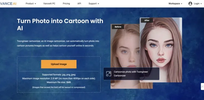Screen dimensions: 204x100
Task: Click the After label tag
Action: 147,20
